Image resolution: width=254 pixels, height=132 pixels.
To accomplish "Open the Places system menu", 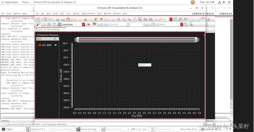I will tap(26, 2).
